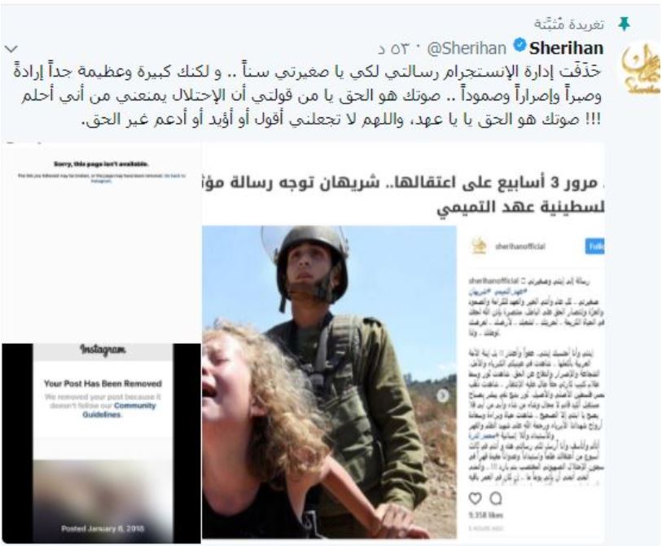Open the Sherihan display name link

[x=566, y=48]
